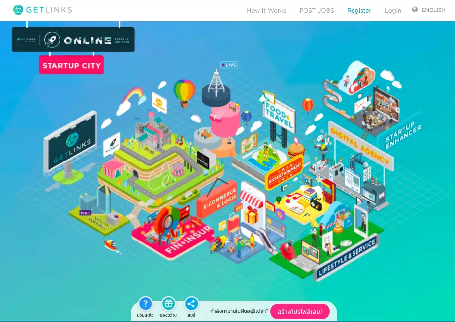Screen dimensions: 455x322
Task: Click the LIVE badge above the city
Action: point(228,64)
